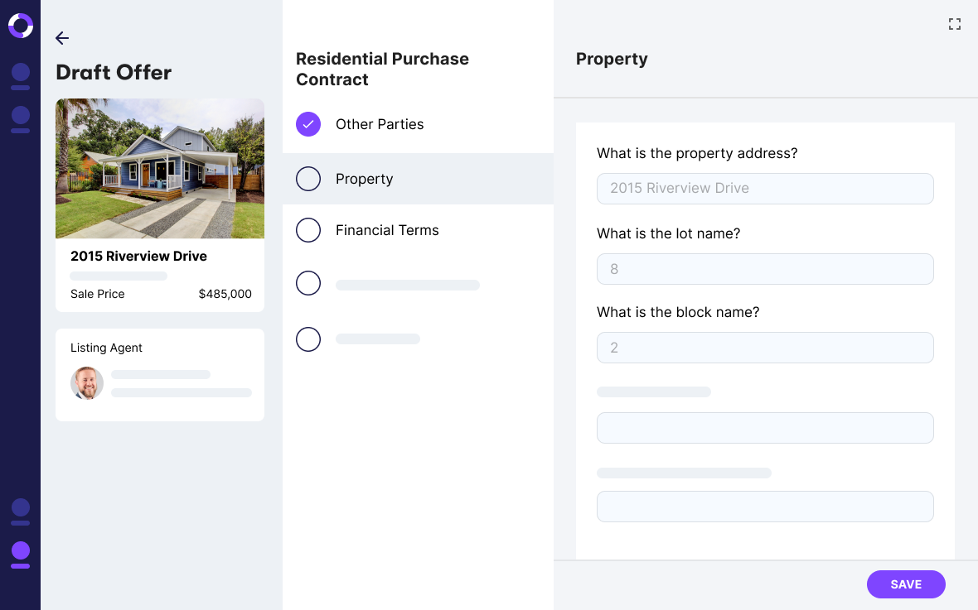Image resolution: width=978 pixels, height=610 pixels.
Task: Open the Financial Terms section
Action: [x=387, y=230]
